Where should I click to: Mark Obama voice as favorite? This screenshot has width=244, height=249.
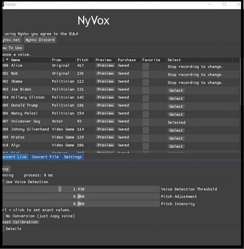pyautogui.click(x=145, y=83)
